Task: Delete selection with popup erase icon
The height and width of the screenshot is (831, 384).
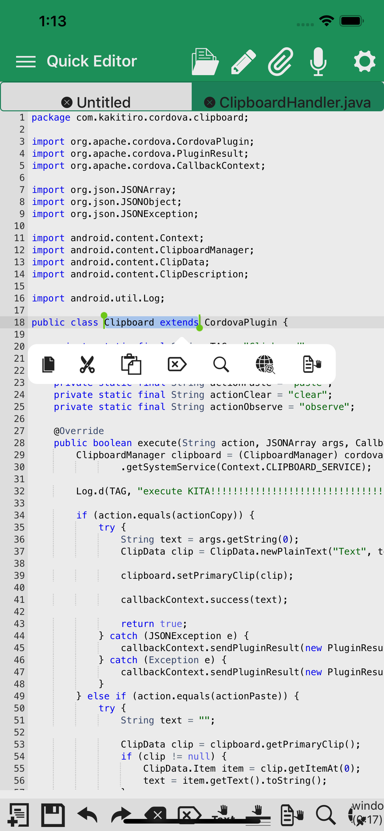Action: pyautogui.click(x=177, y=364)
